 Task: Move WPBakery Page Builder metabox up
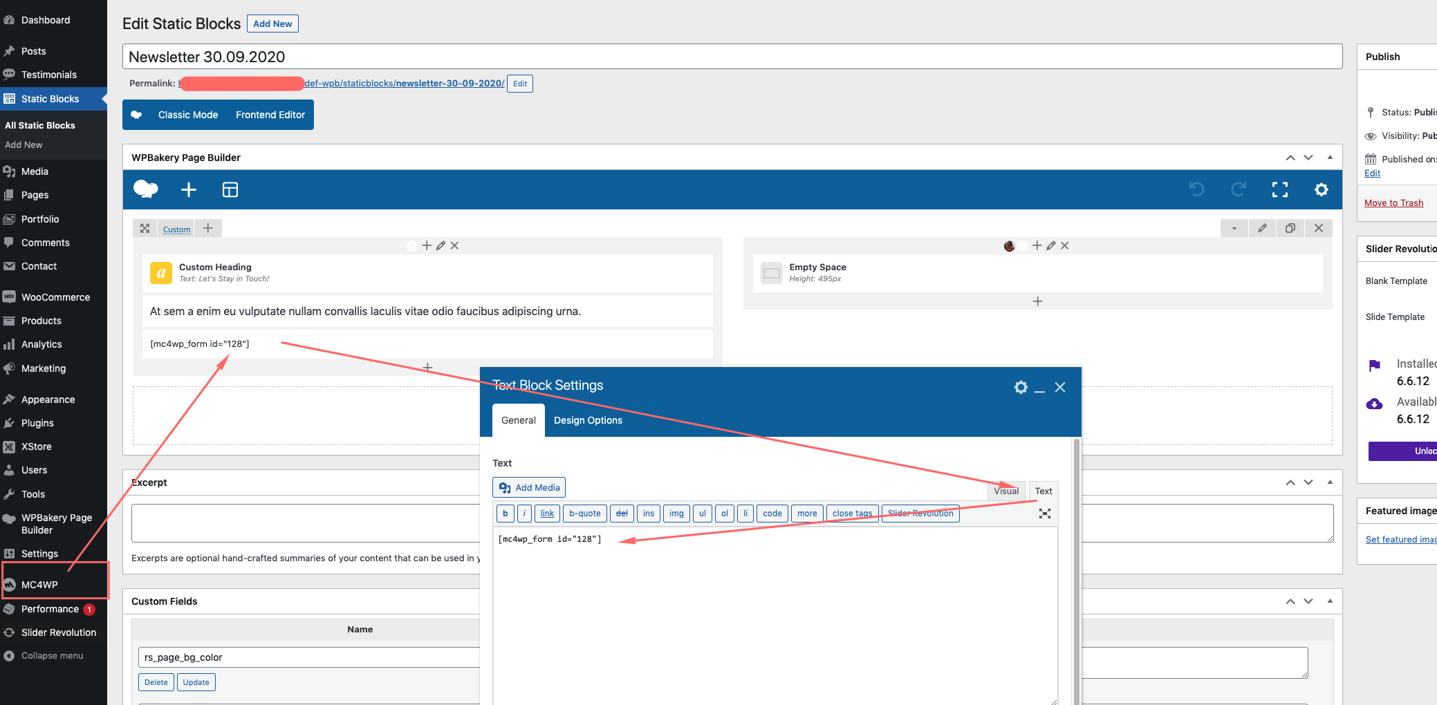click(1290, 158)
